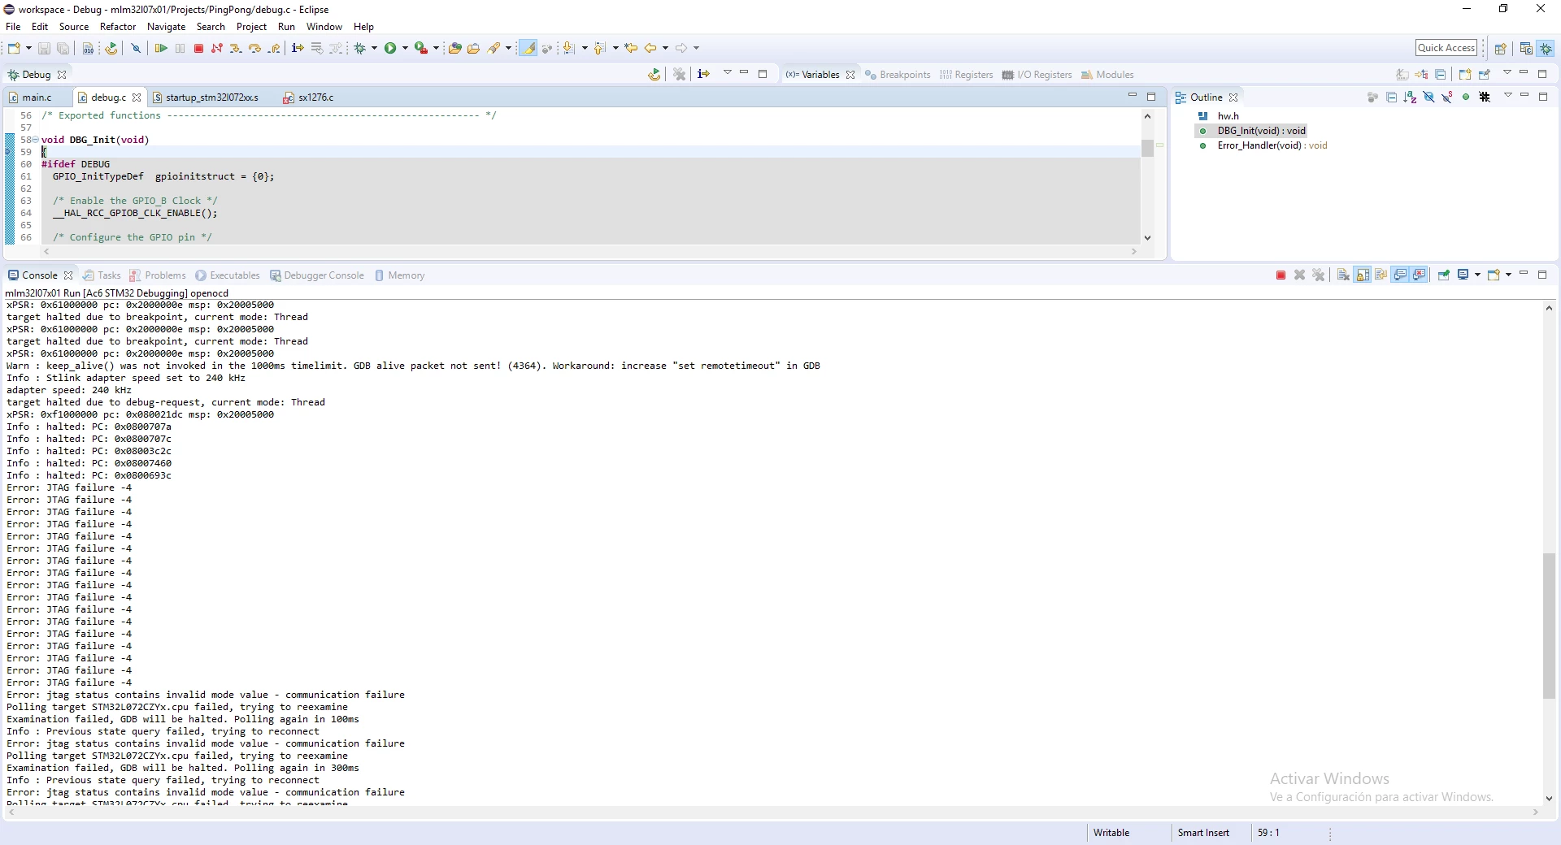1561x845 pixels.
Task: Click the Skip All Breakpoints icon
Action: coord(136,49)
